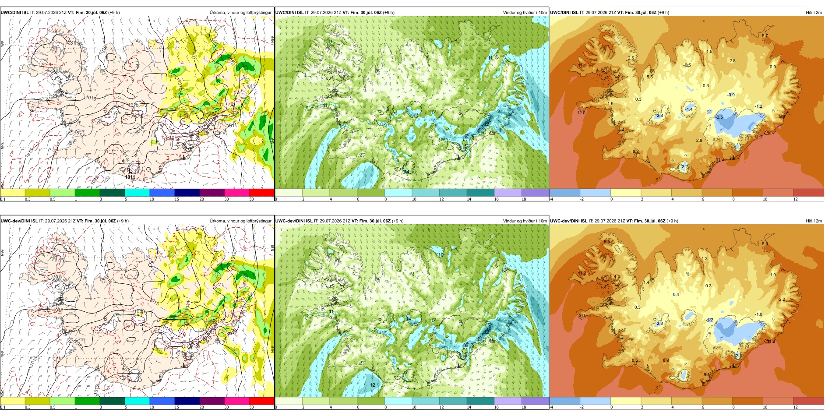Click the 12.0 temperature value on UWC map
Image resolution: width=832 pixels, height=416 pixels.
[x=581, y=113]
